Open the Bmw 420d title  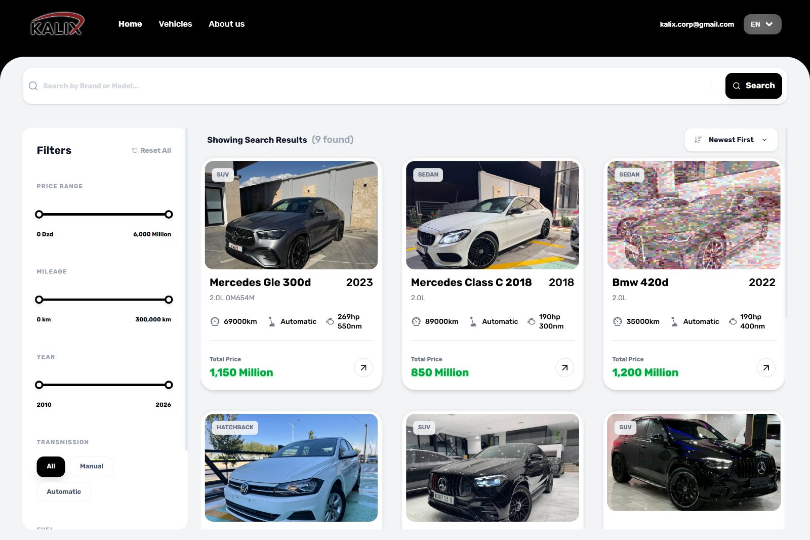point(640,282)
